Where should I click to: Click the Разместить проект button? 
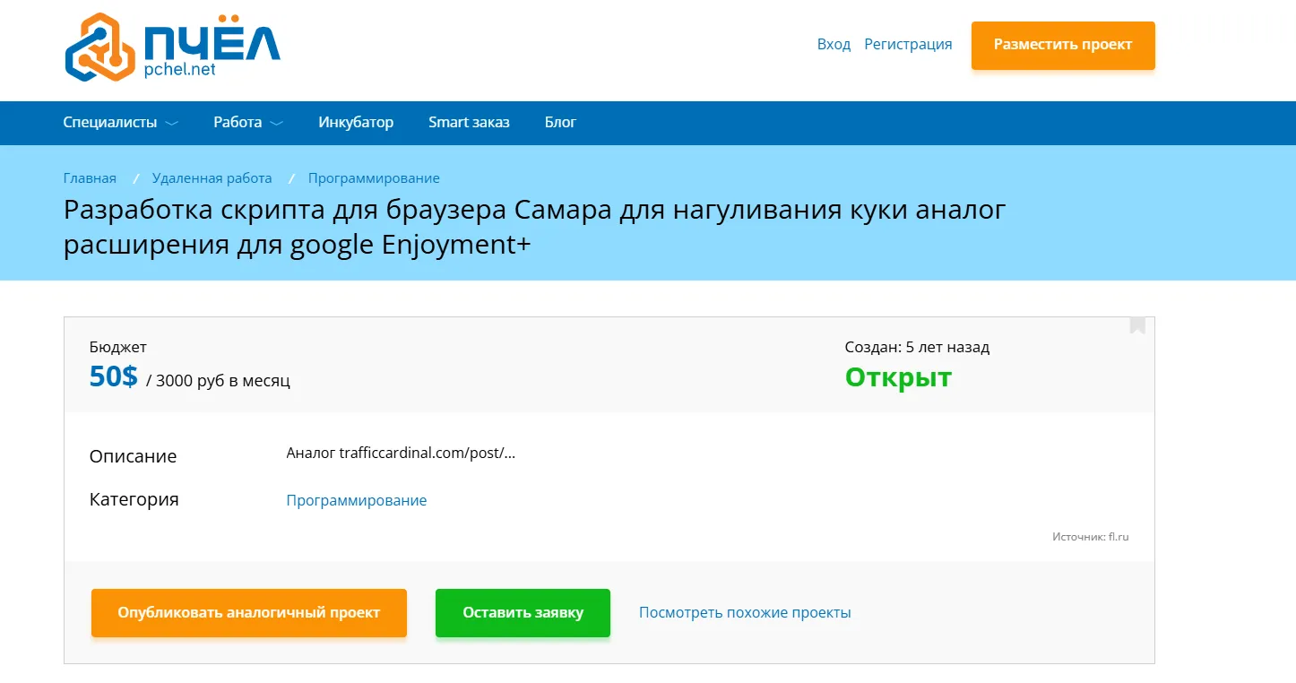coord(1063,45)
